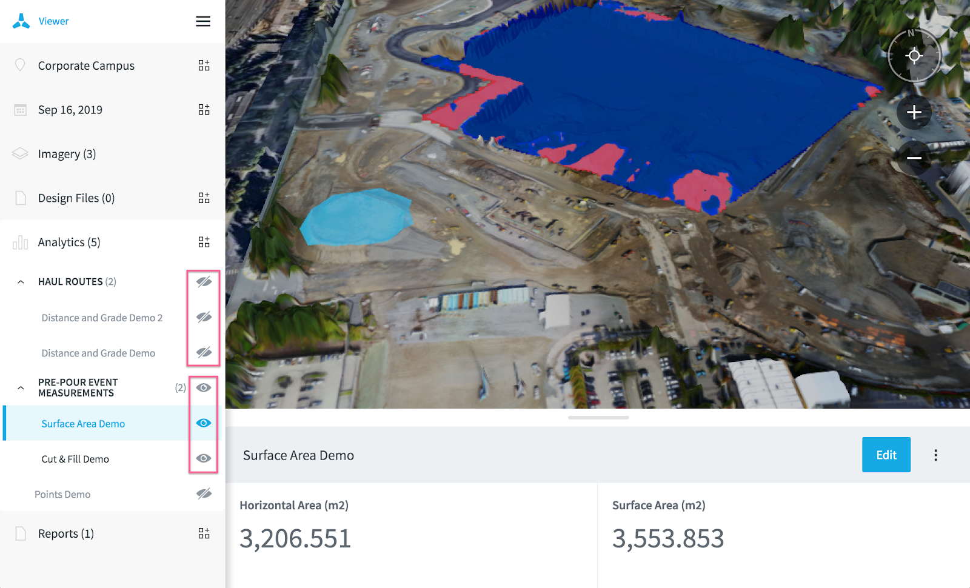The height and width of the screenshot is (588, 970).
Task: Hide the Cut & Fill Demo measurement
Action: point(204,458)
